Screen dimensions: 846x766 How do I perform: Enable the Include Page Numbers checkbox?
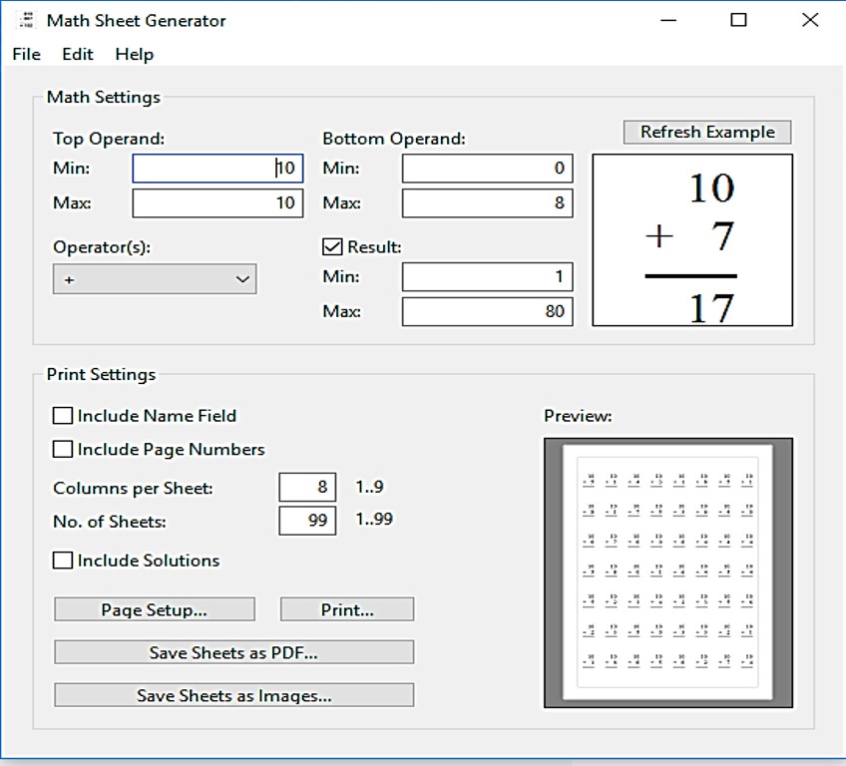pos(63,450)
